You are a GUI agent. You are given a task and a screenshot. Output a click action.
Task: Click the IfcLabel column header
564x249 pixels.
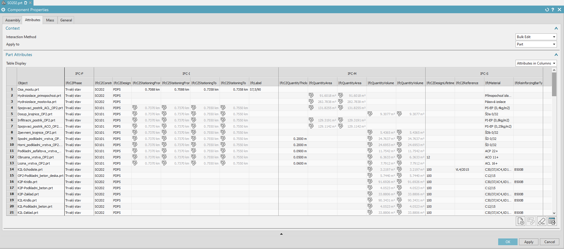(x=264, y=83)
